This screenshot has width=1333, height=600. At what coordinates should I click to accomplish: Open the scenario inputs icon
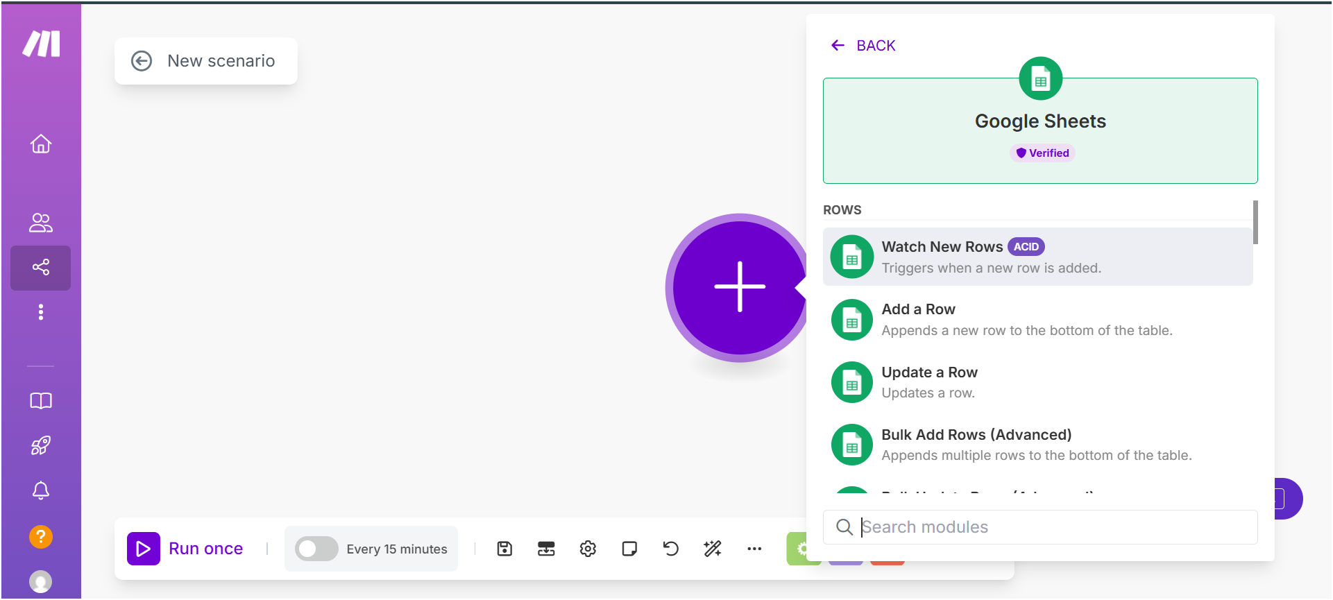[546, 549]
